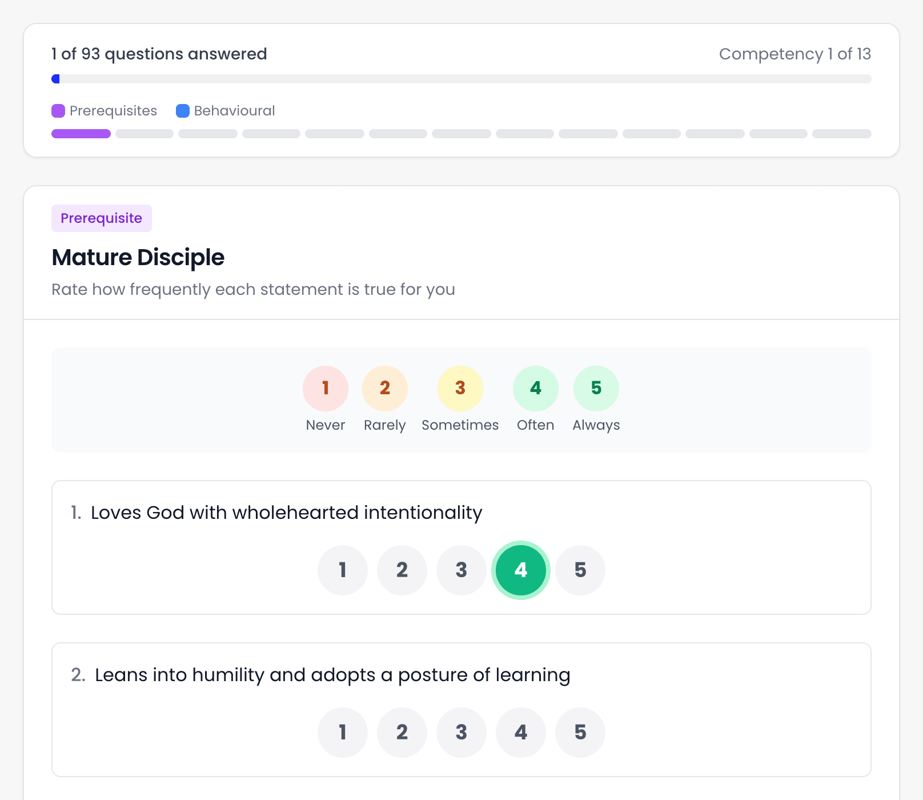923x800 pixels.
Task: Select rating 1 for wholehearted intentionality statement
Action: pos(343,570)
